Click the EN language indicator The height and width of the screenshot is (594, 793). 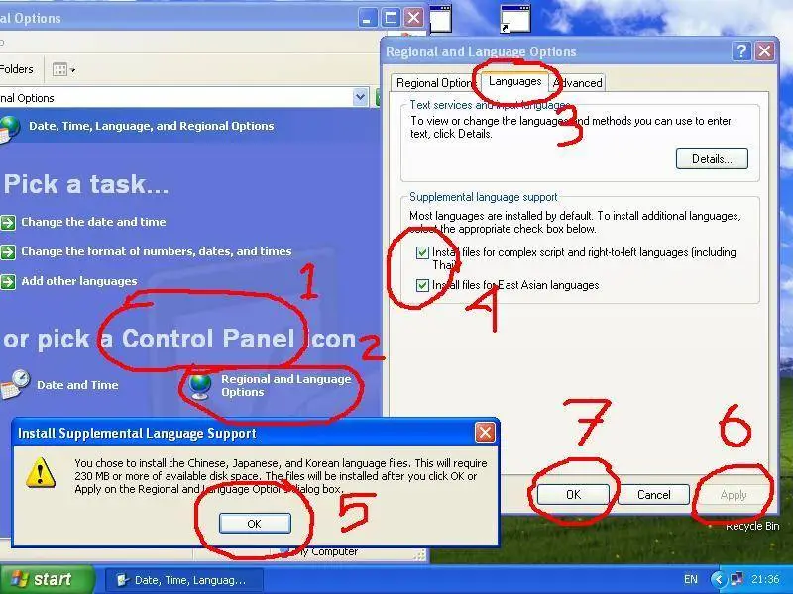(x=690, y=580)
